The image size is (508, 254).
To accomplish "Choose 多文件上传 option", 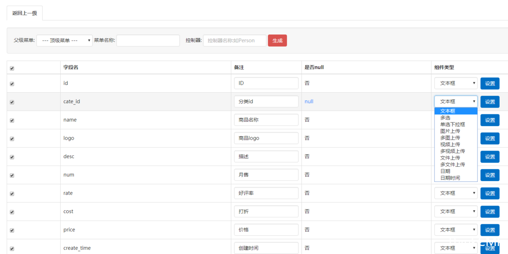I will 456,165.
